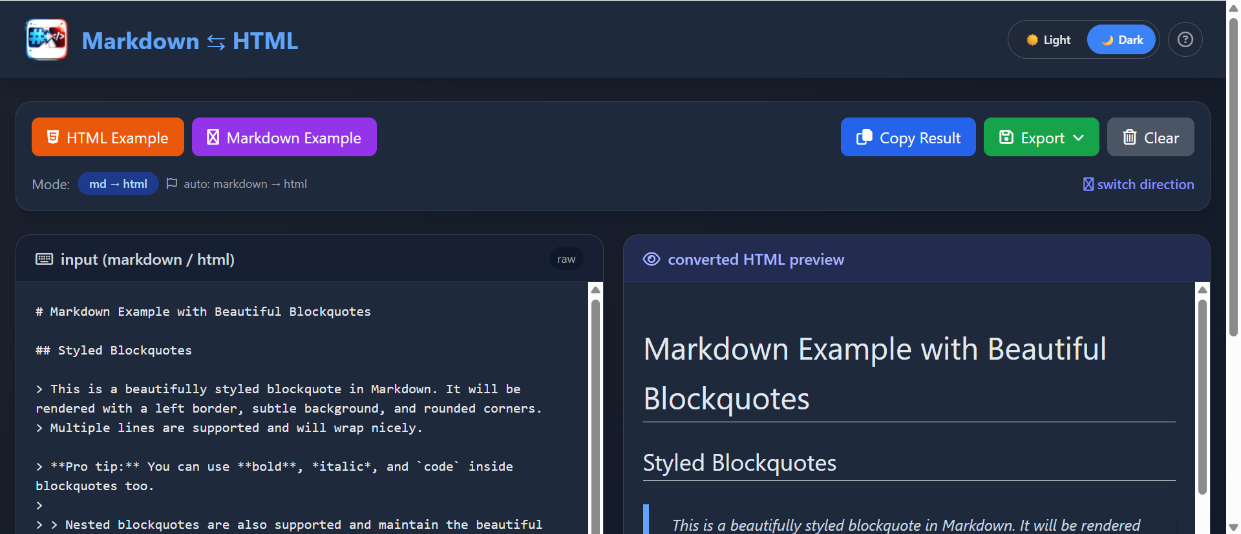Screen dimensions: 1241x534
Task: Open the Export dropdown
Action: click(x=1041, y=137)
